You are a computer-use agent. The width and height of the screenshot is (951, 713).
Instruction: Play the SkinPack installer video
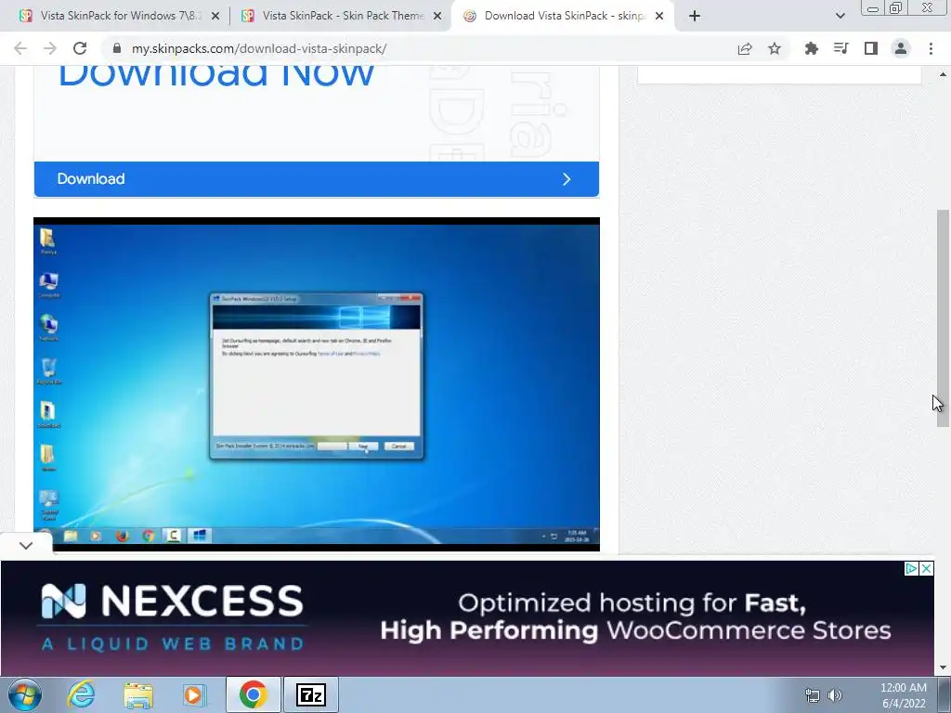(x=317, y=384)
